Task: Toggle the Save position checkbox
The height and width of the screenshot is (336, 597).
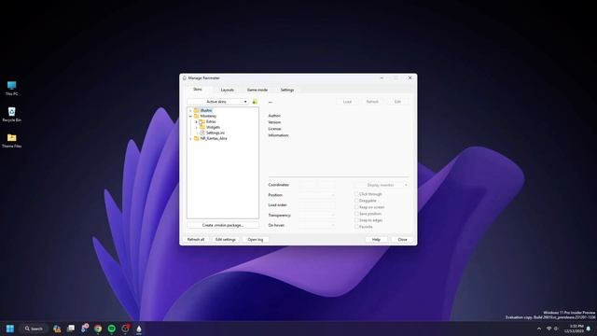Action: 356,214
